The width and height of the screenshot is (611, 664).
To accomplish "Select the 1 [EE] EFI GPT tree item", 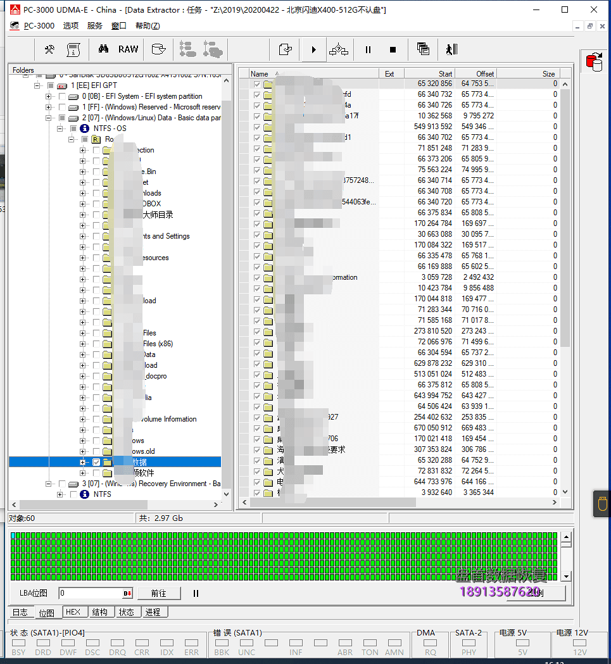I will click(93, 85).
